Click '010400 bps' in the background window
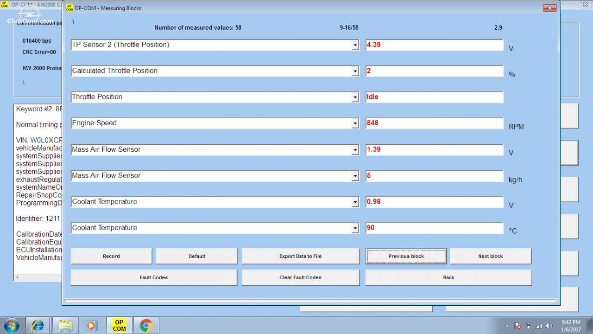Image resolution: width=593 pixels, height=334 pixels. [37, 41]
